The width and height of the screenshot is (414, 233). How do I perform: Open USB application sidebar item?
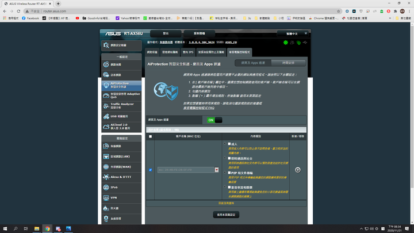pyautogui.click(x=121, y=116)
